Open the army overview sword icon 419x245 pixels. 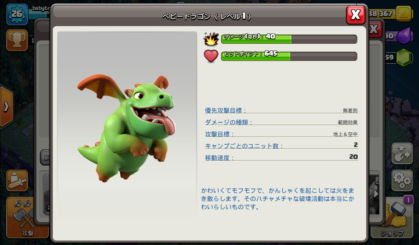tap(17, 180)
